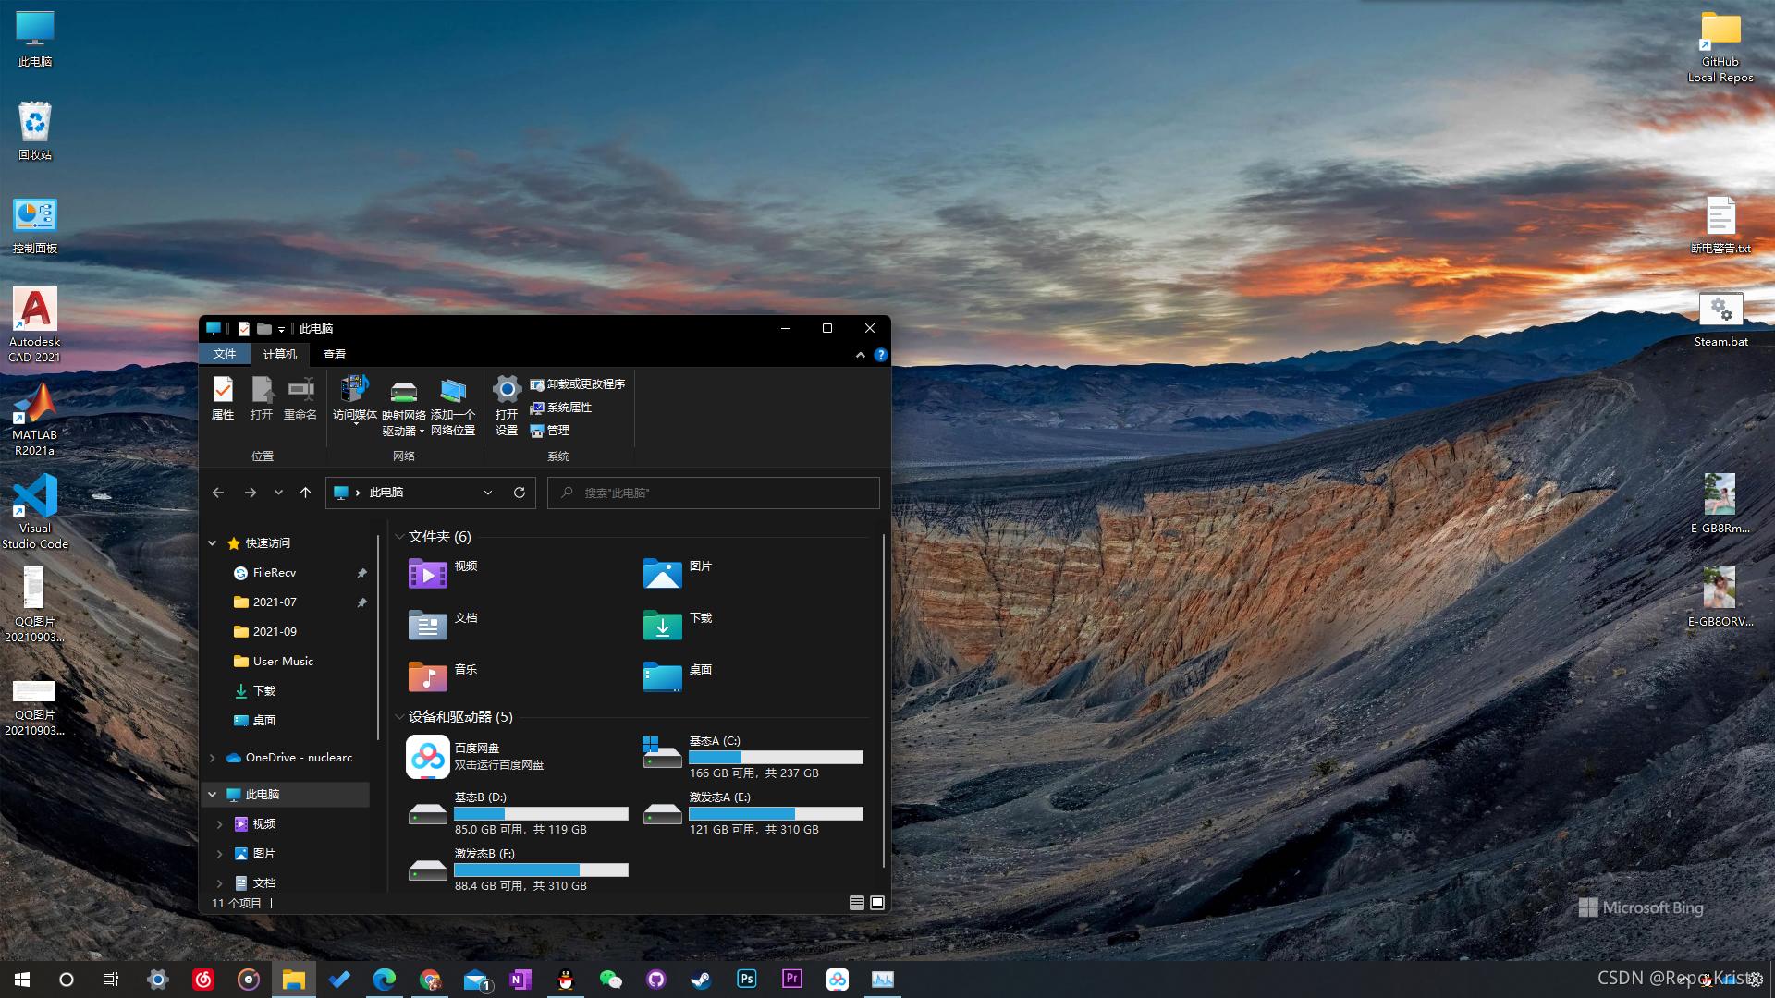Click the back navigation arrow
Screen dimensions: 1775x998
point(218,493)
